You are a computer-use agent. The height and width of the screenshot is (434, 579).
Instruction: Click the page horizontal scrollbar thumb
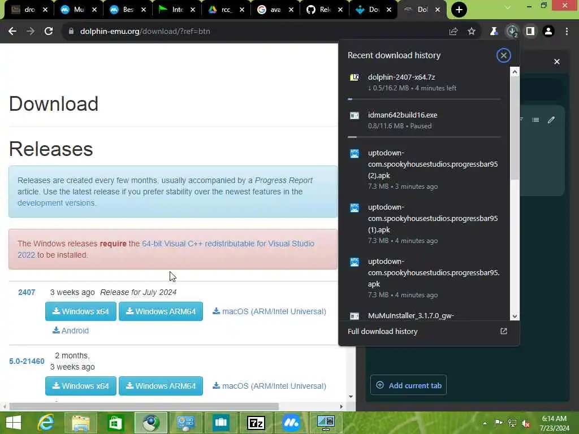pyautogui.click(x=144, y=406)
